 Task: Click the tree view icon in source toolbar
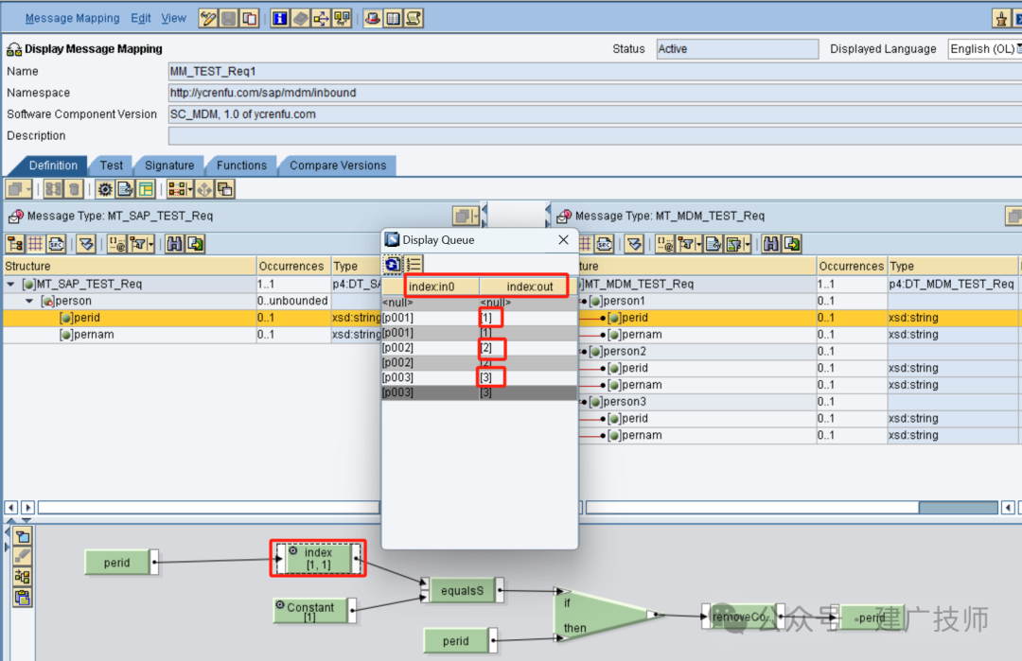(15, 244)
